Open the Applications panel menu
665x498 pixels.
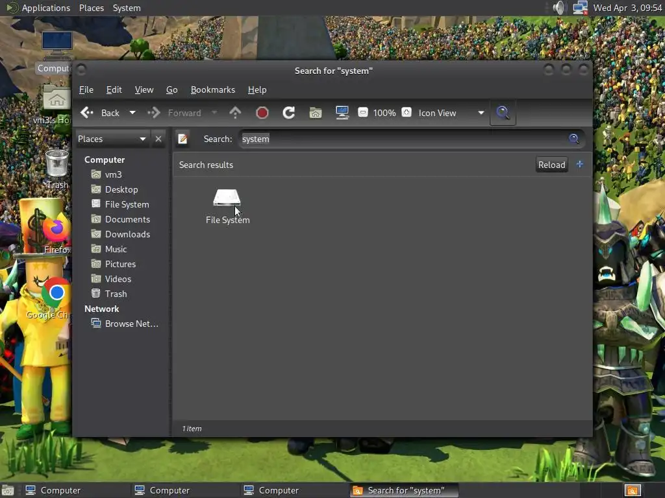point(46,8)
